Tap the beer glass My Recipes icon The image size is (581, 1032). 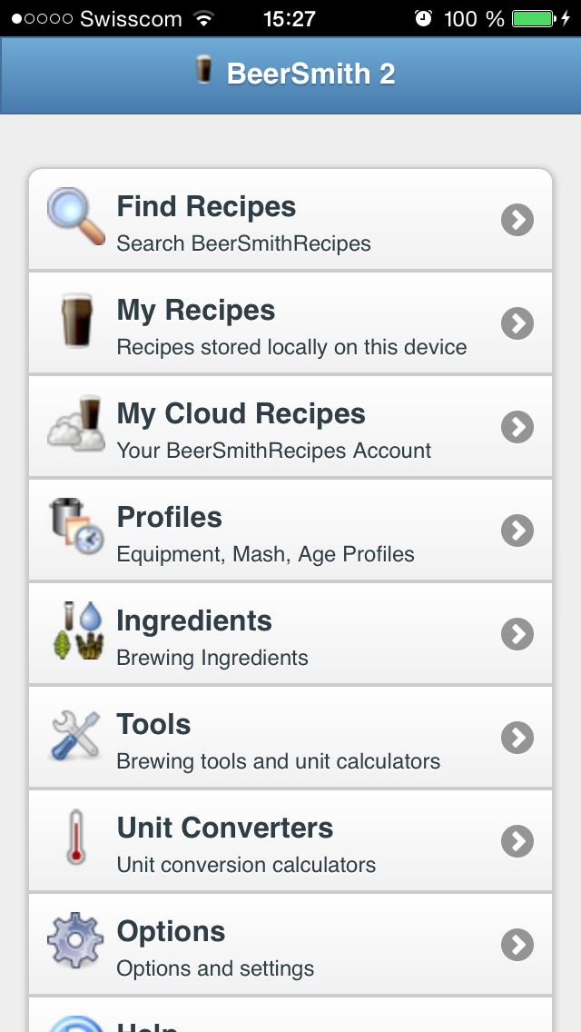(x=76, y=320)
